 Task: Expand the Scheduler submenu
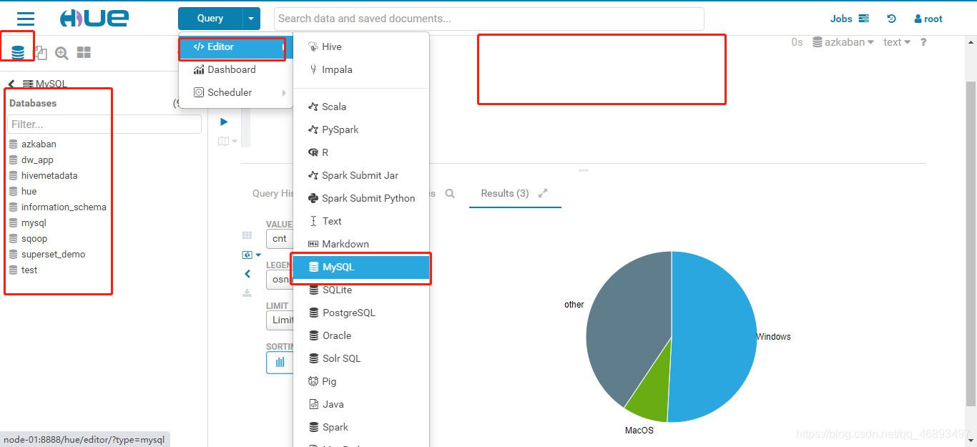point(236,92)
